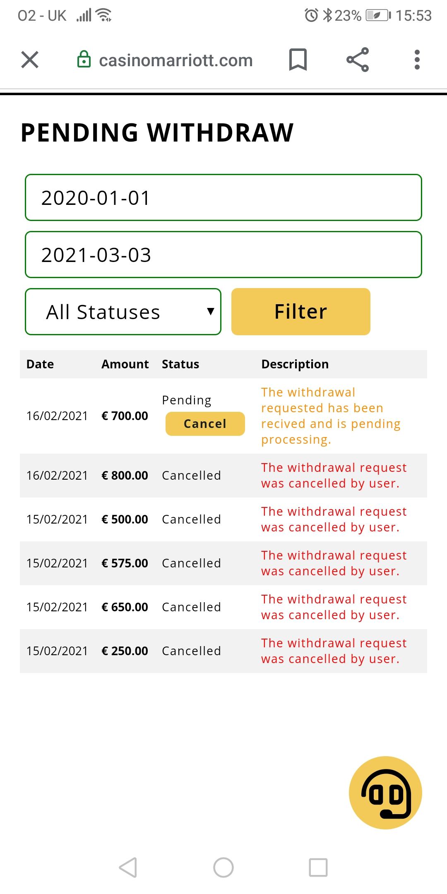
Task: Open the three-dot browser menu
Action: (x=417, y=60)
